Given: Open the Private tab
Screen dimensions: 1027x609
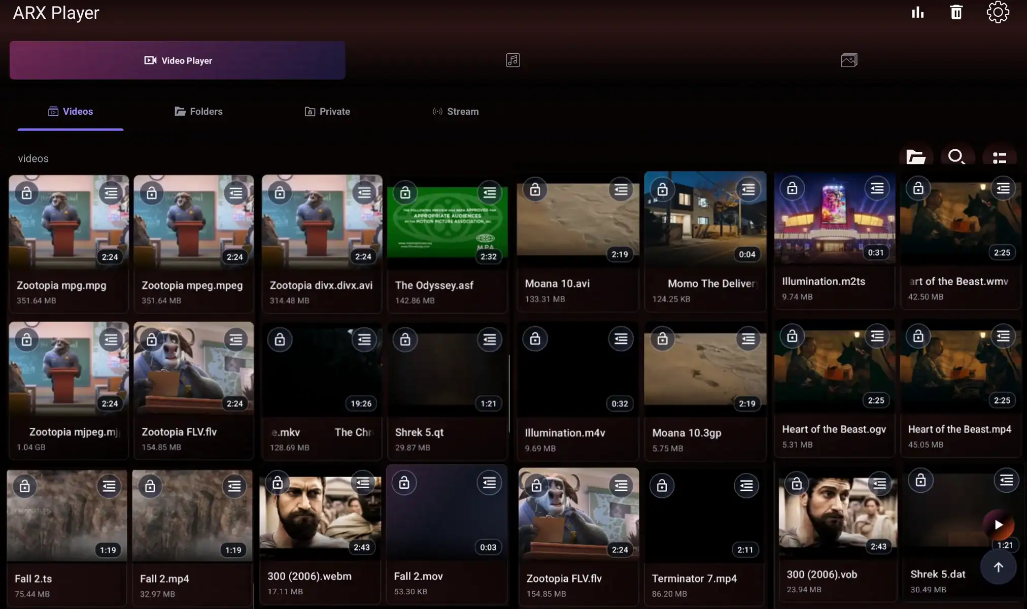Looking at the screenshot, I should (327, 111).
